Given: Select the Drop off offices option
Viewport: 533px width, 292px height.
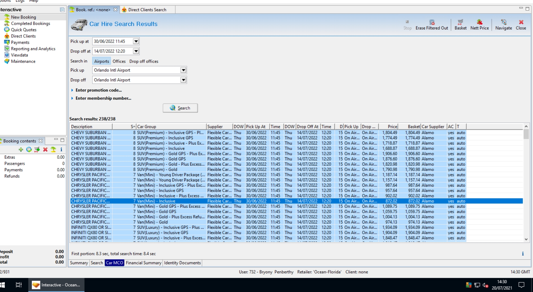Looking at the screenshot, I should pyautogui.click(x=144, y=61).
